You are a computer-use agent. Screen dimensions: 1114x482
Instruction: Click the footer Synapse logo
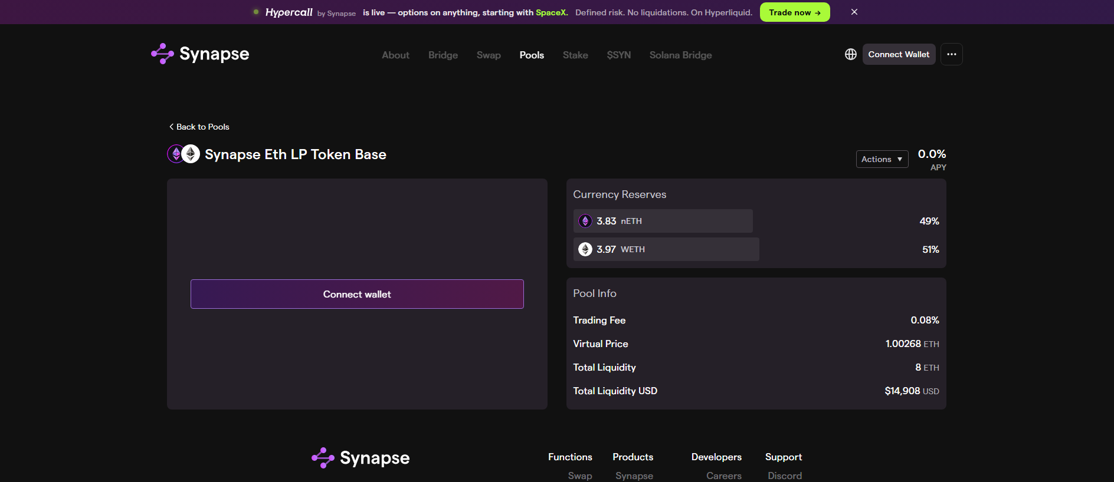[x=361, y=458]
